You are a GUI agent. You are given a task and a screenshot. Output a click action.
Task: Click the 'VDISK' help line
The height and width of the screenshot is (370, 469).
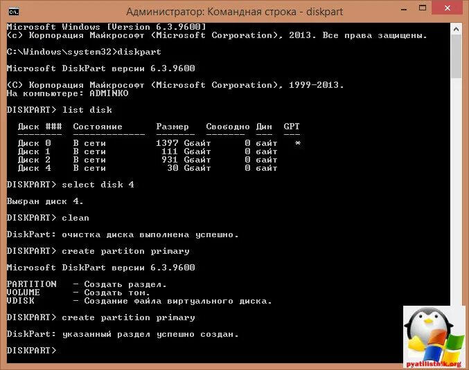139,301
